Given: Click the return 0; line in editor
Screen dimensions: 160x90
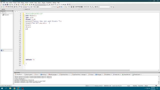Looking at the screenshot, I should (30, 59).
